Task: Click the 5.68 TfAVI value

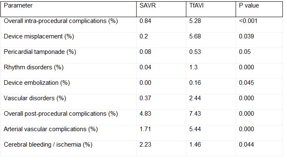Action: 195,36
